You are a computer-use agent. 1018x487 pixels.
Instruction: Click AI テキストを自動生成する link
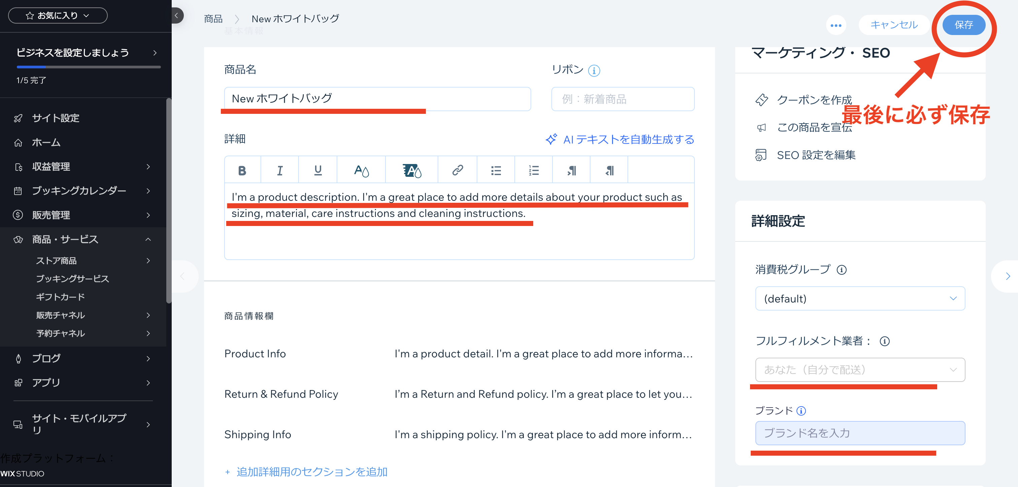629,139
